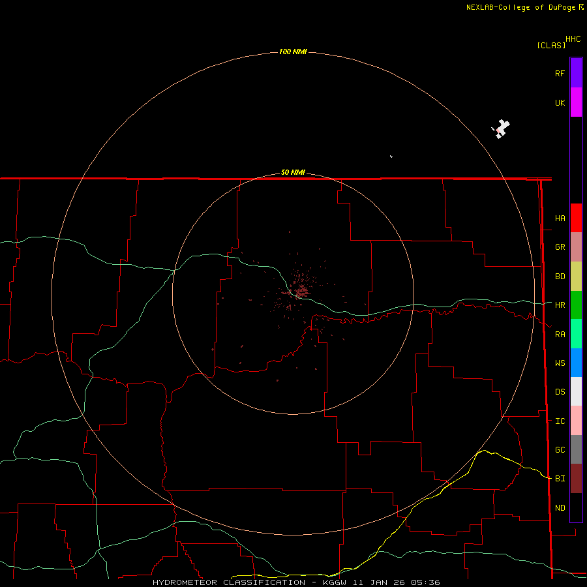The height and width of the screenshot is (587, 587).
Task: Select the BD yellow legend swatch
Action: 576,277
